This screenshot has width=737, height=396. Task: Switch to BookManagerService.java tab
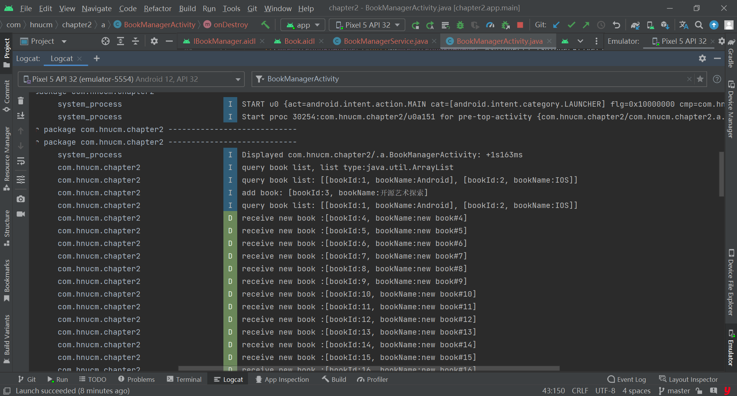(x=385, y=41)
